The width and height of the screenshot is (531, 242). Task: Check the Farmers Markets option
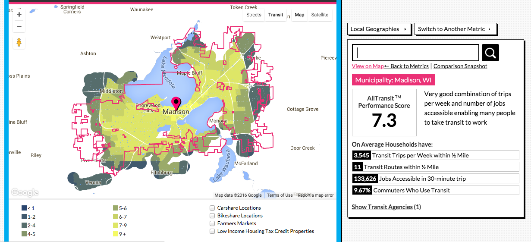[212, 223]
